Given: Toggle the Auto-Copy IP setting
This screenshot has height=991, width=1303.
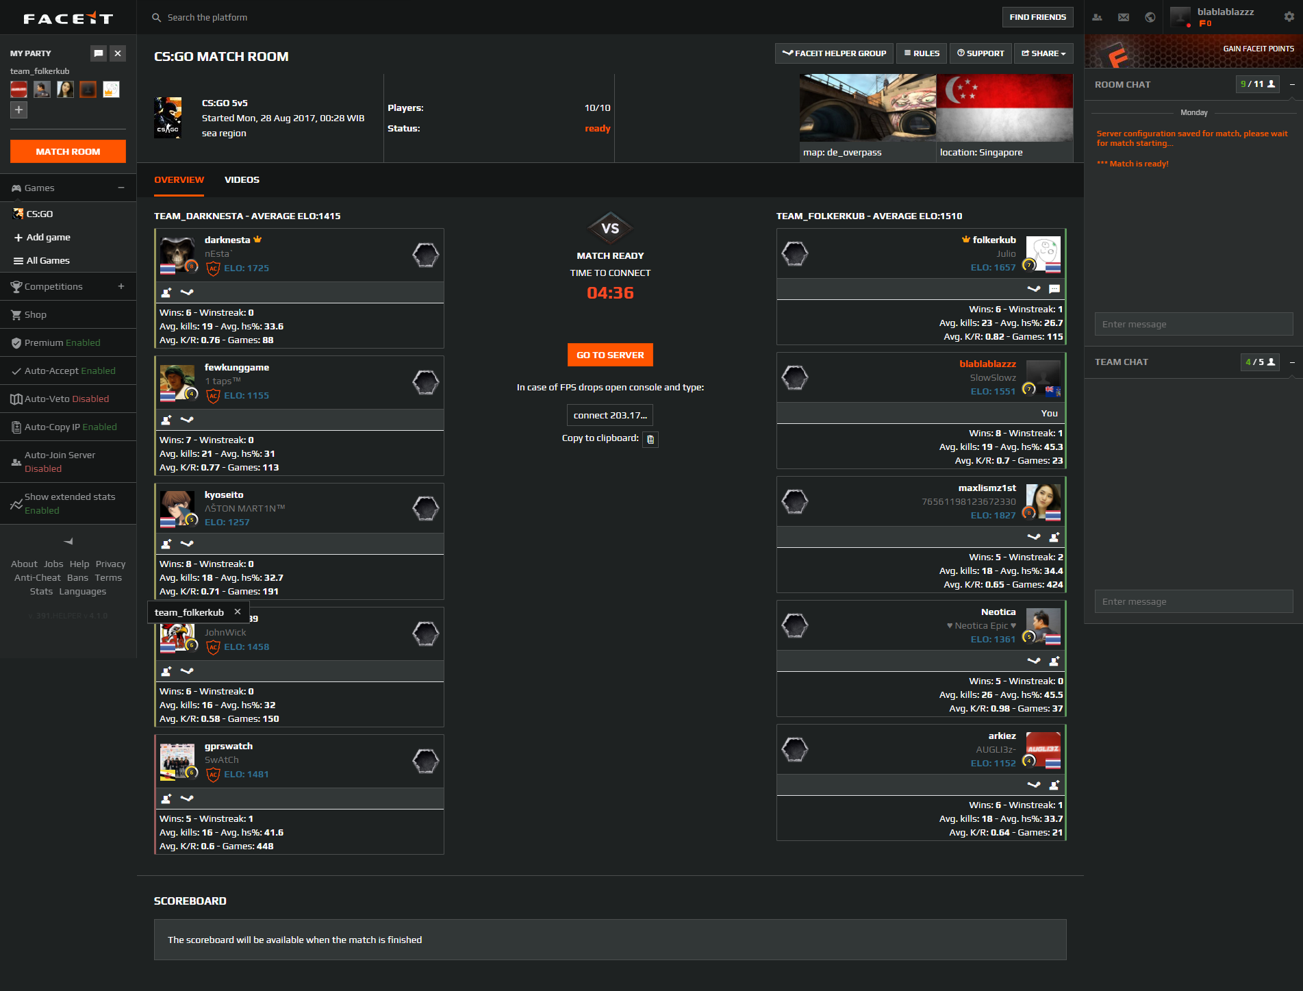Looking at the screenshot, I should (x=68, y=427).
